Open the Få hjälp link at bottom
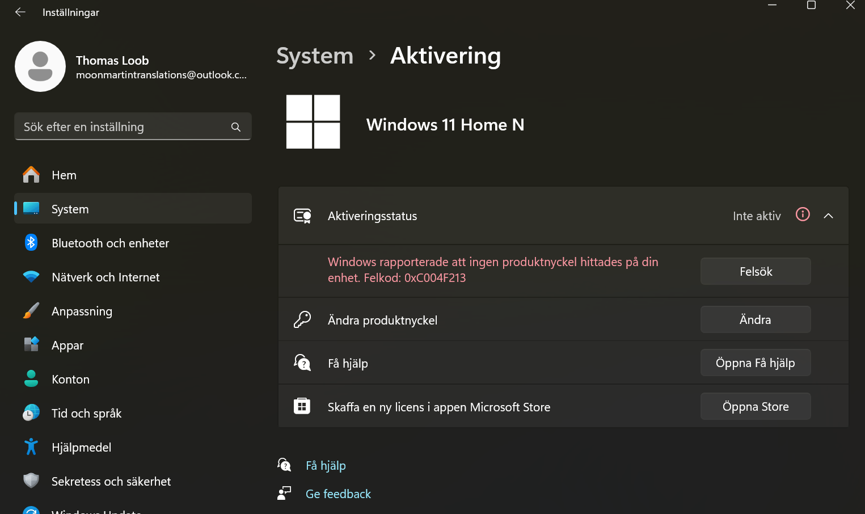 point(326,465)
